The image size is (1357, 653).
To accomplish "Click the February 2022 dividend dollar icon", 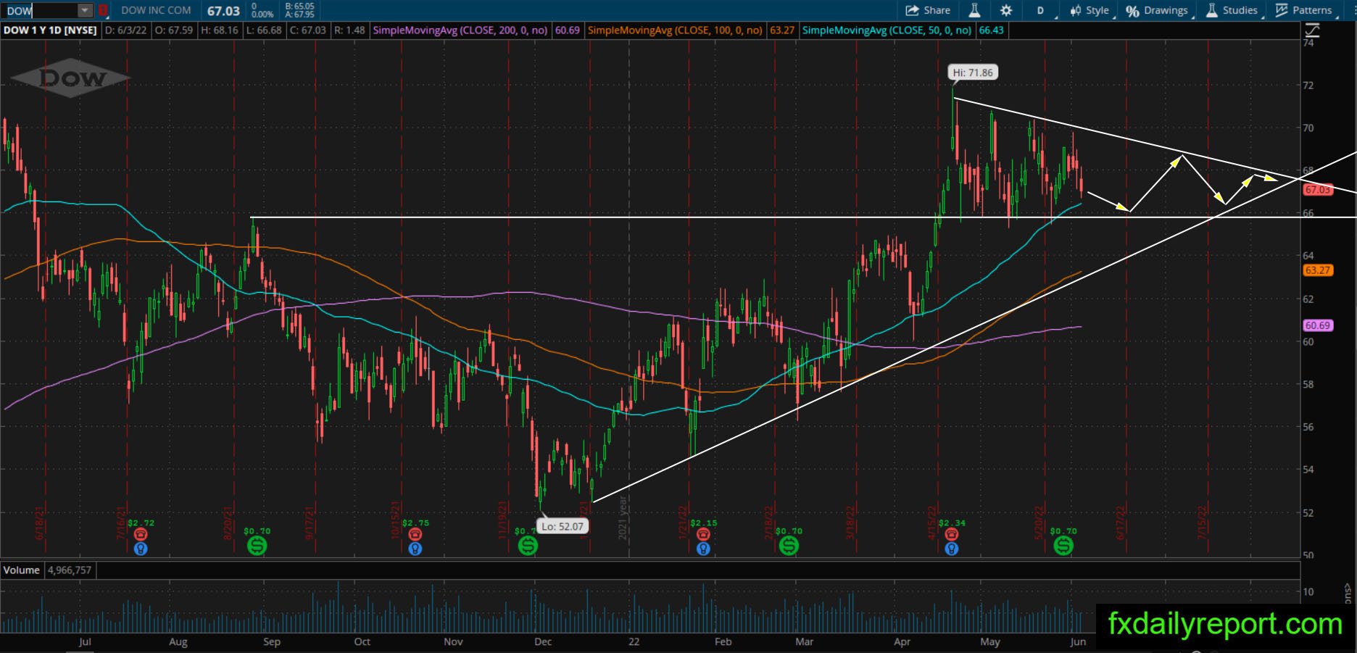I will [x=789, y=546].
